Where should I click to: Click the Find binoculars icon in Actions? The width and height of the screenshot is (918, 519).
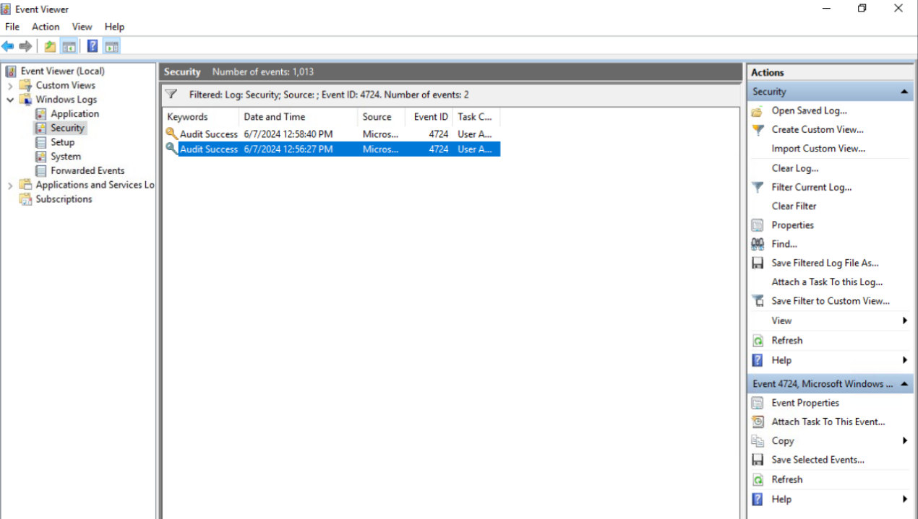[758, 244]
